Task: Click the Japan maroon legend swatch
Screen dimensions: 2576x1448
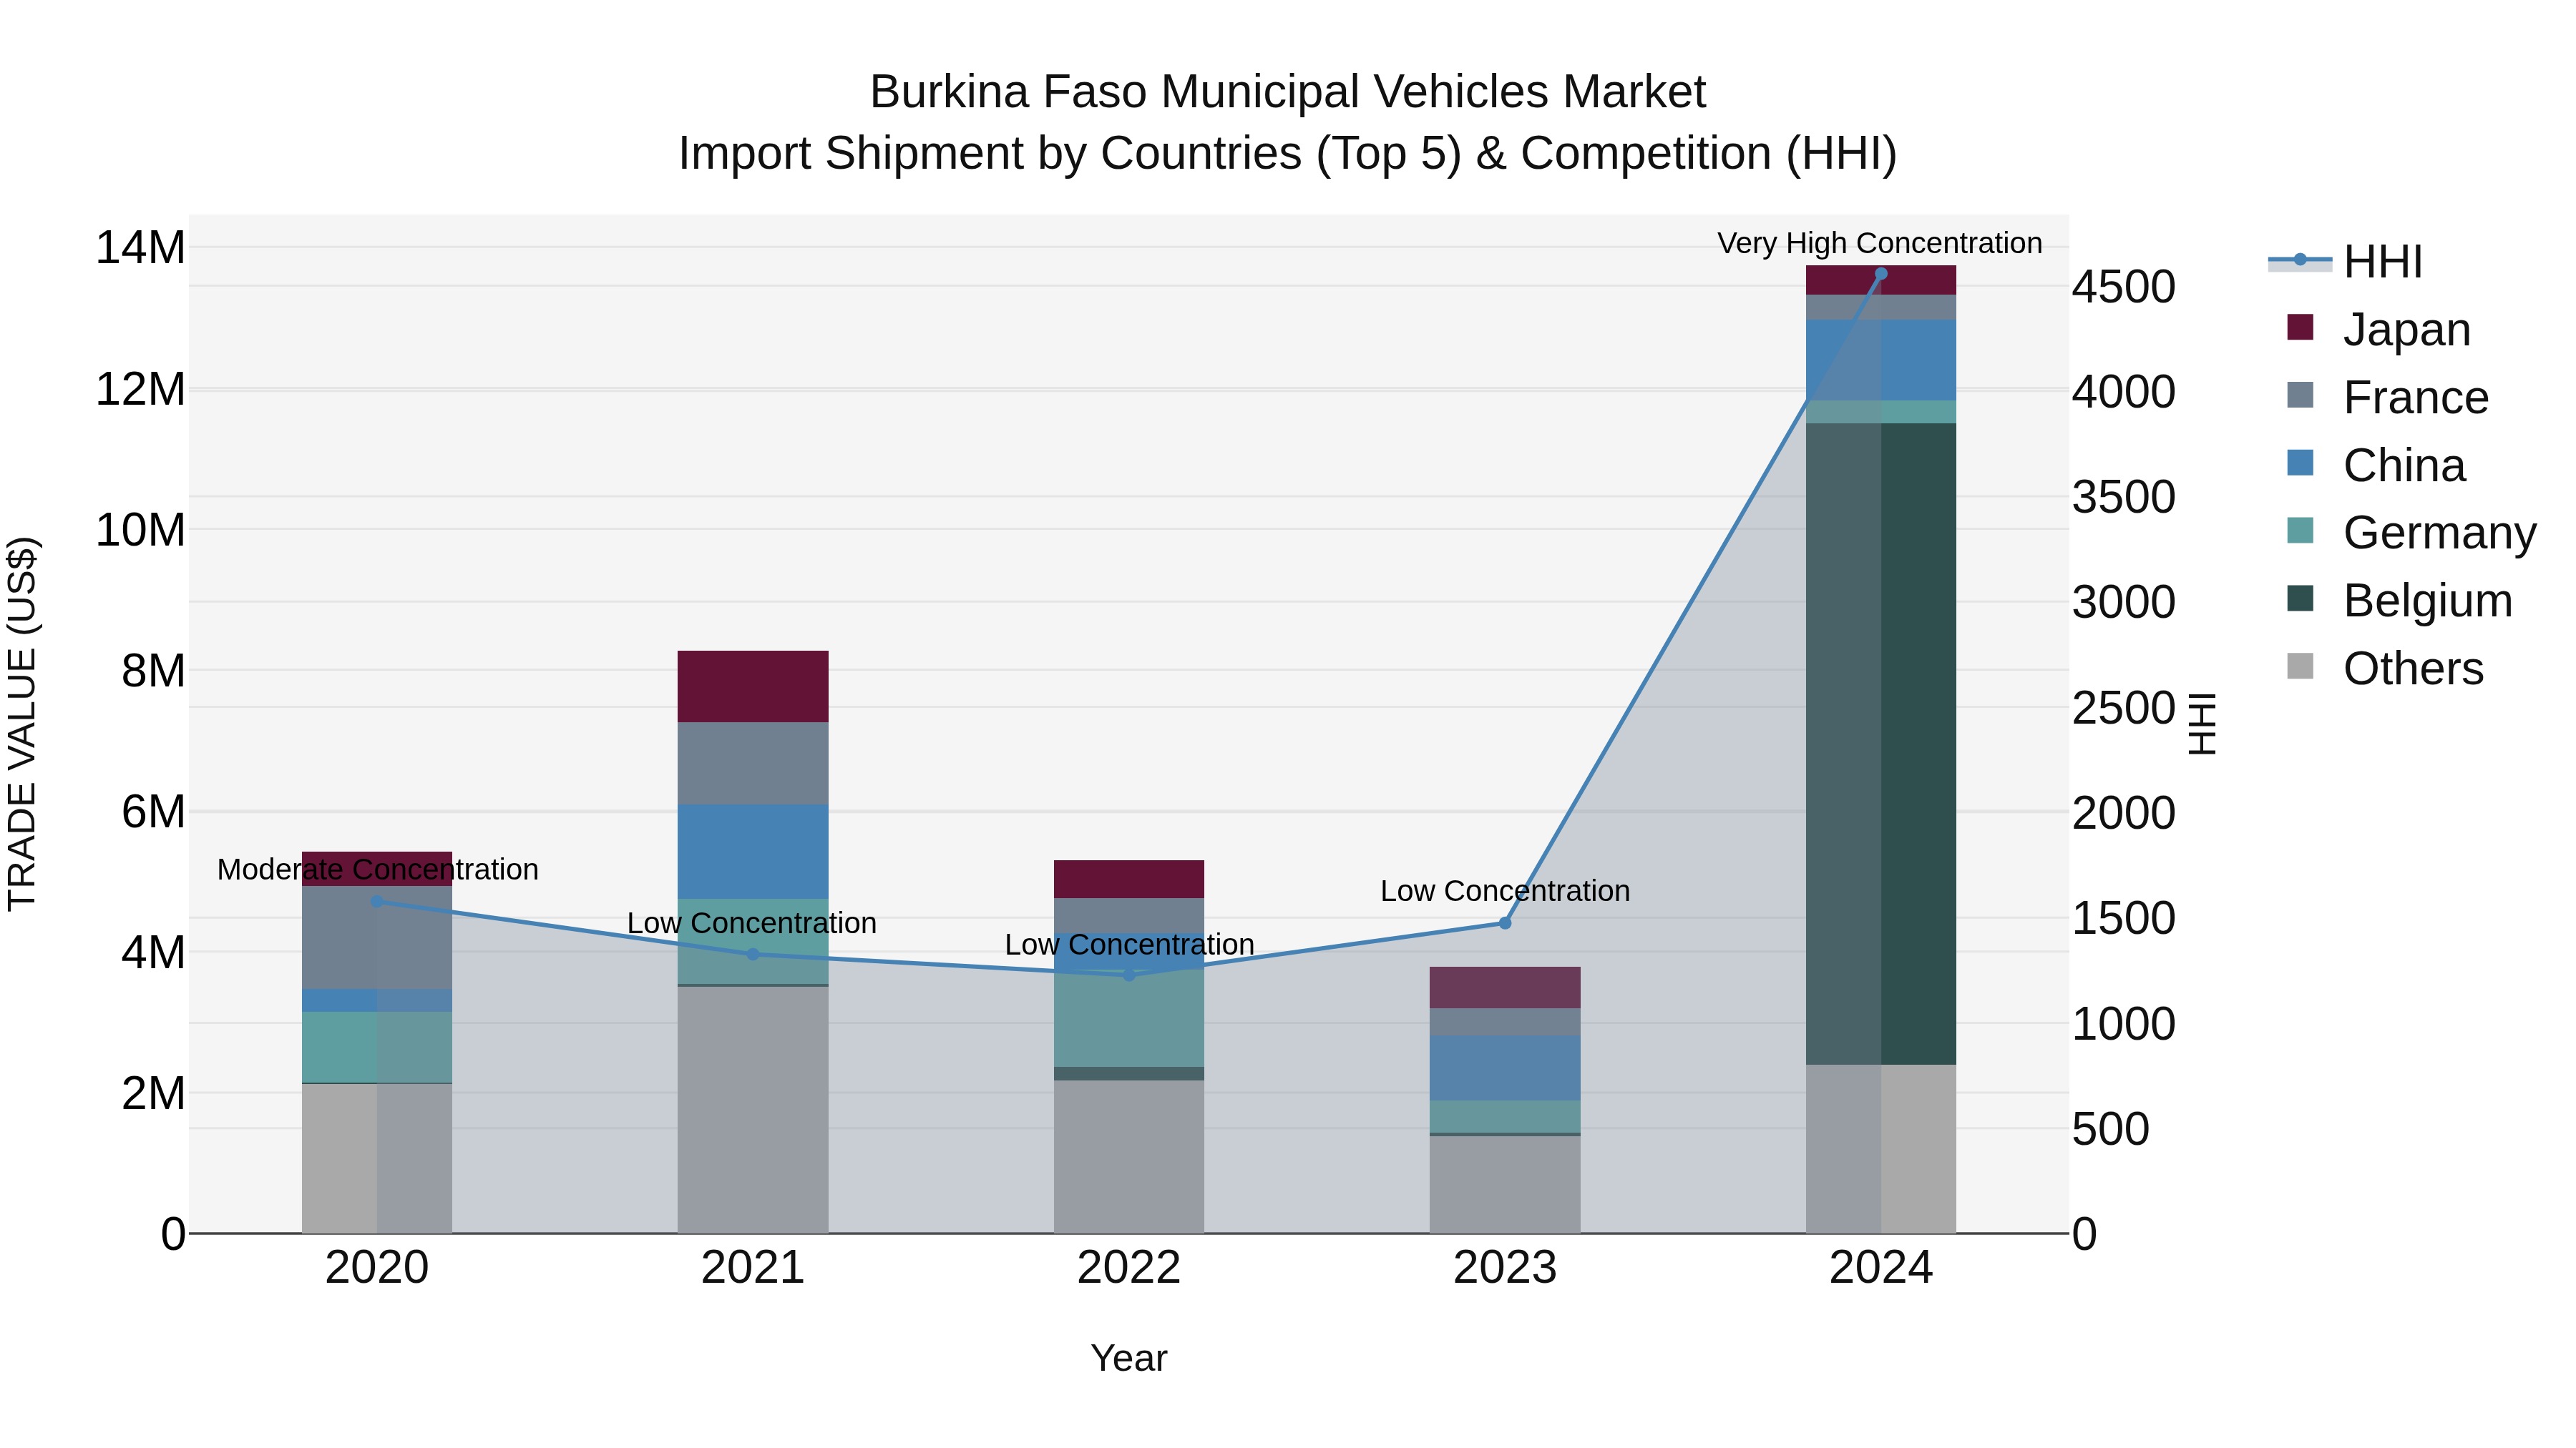Action: click(x=2300, y=327)
